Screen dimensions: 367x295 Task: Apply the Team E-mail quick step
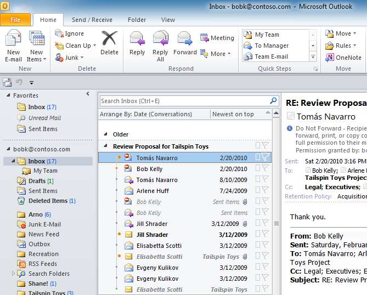(276, 56)
